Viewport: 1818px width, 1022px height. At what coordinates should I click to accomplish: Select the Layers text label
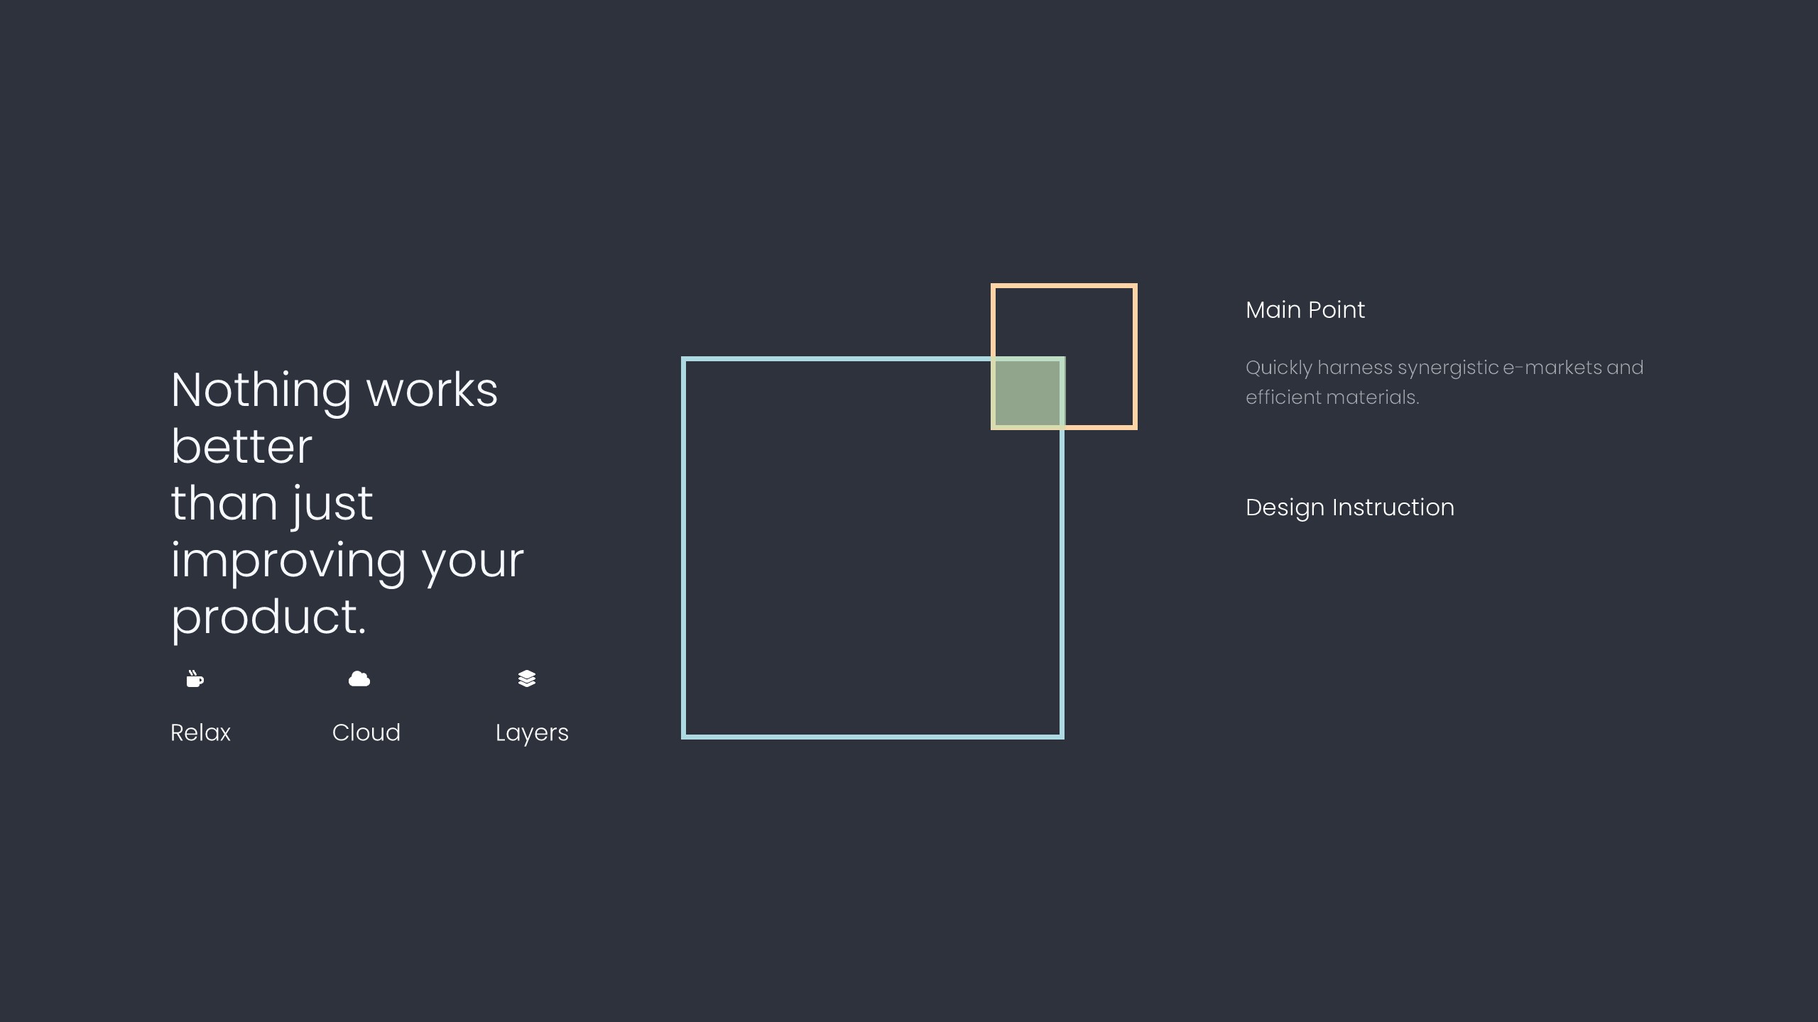(x=532, y=732)
